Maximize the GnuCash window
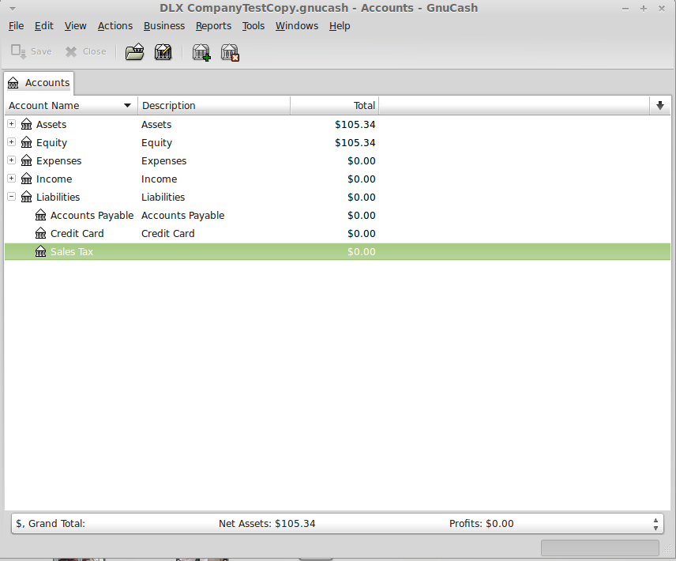Image resolution: width=676 pixels, height=561 pixels. tap(644, 9)
